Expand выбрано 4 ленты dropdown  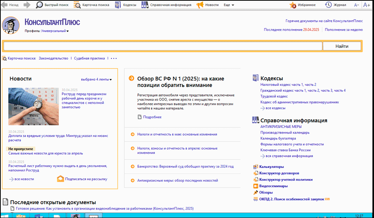tap(96, 79)
